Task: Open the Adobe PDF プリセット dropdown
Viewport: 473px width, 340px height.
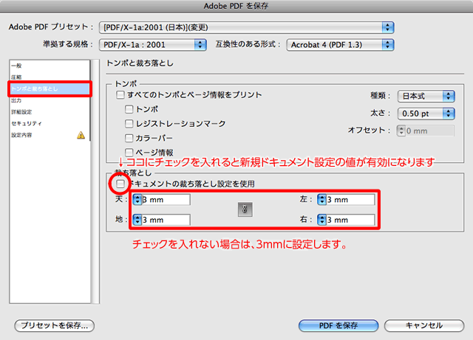Action: pos(245,27)
